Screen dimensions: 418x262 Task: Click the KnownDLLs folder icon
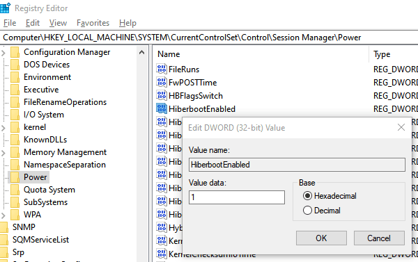coord(15,140)
